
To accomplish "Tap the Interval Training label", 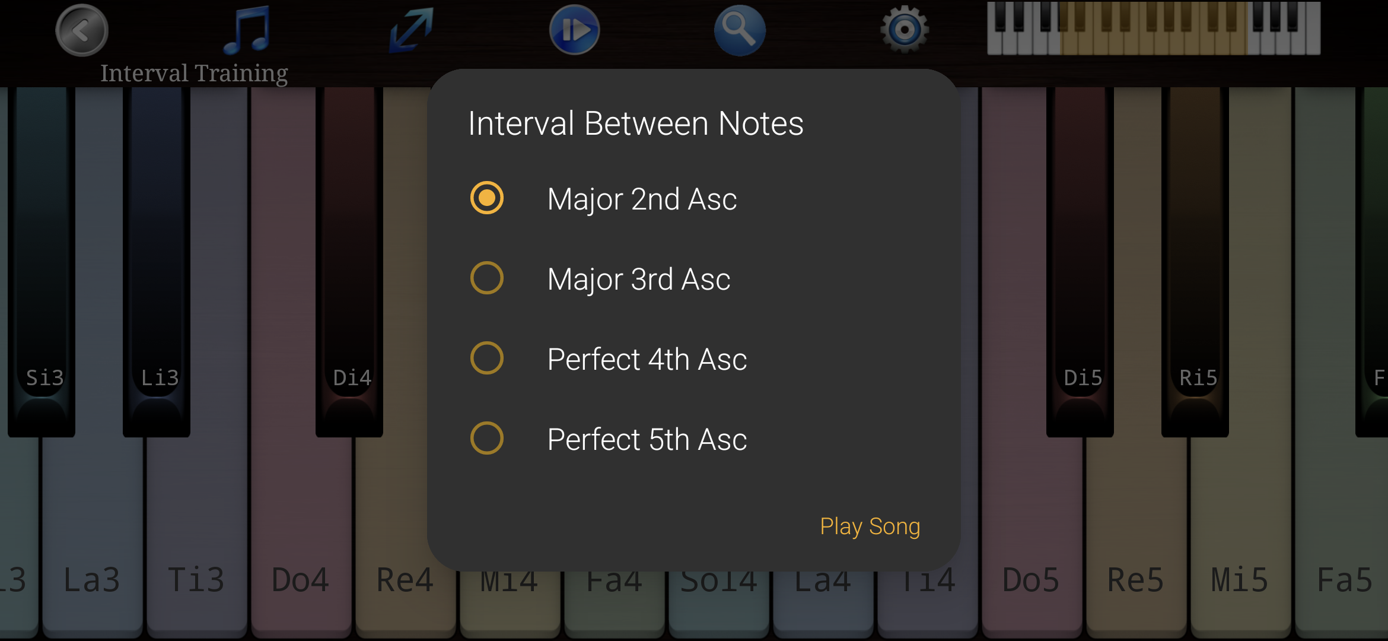I will [194, 73].
